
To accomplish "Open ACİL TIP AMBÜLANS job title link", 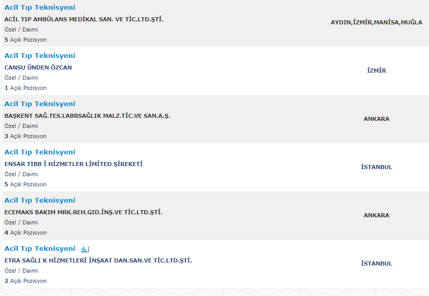I will (x=40, y=8).
